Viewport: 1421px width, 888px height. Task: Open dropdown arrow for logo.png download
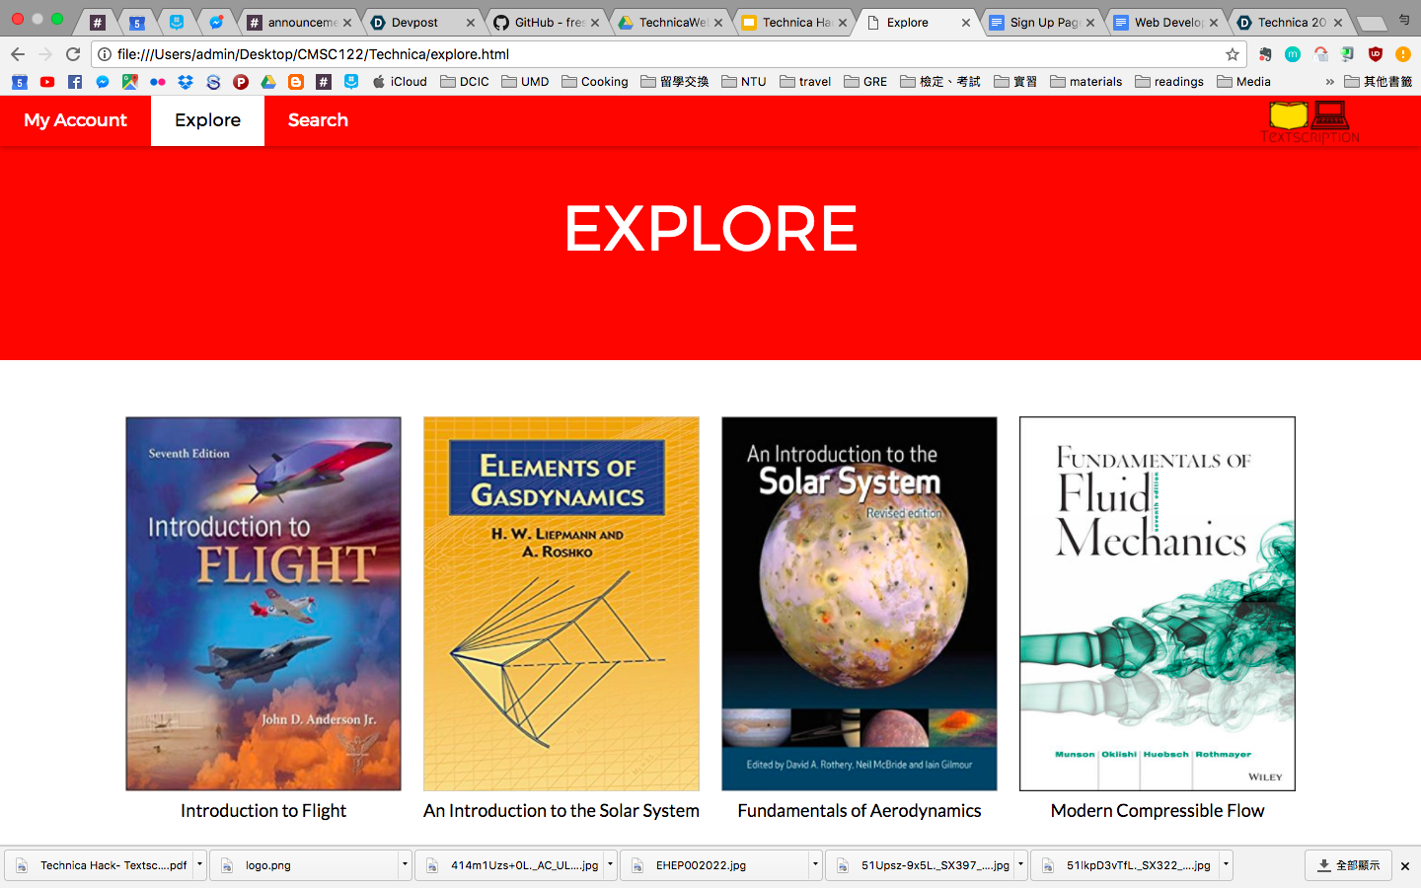(405, 865)
